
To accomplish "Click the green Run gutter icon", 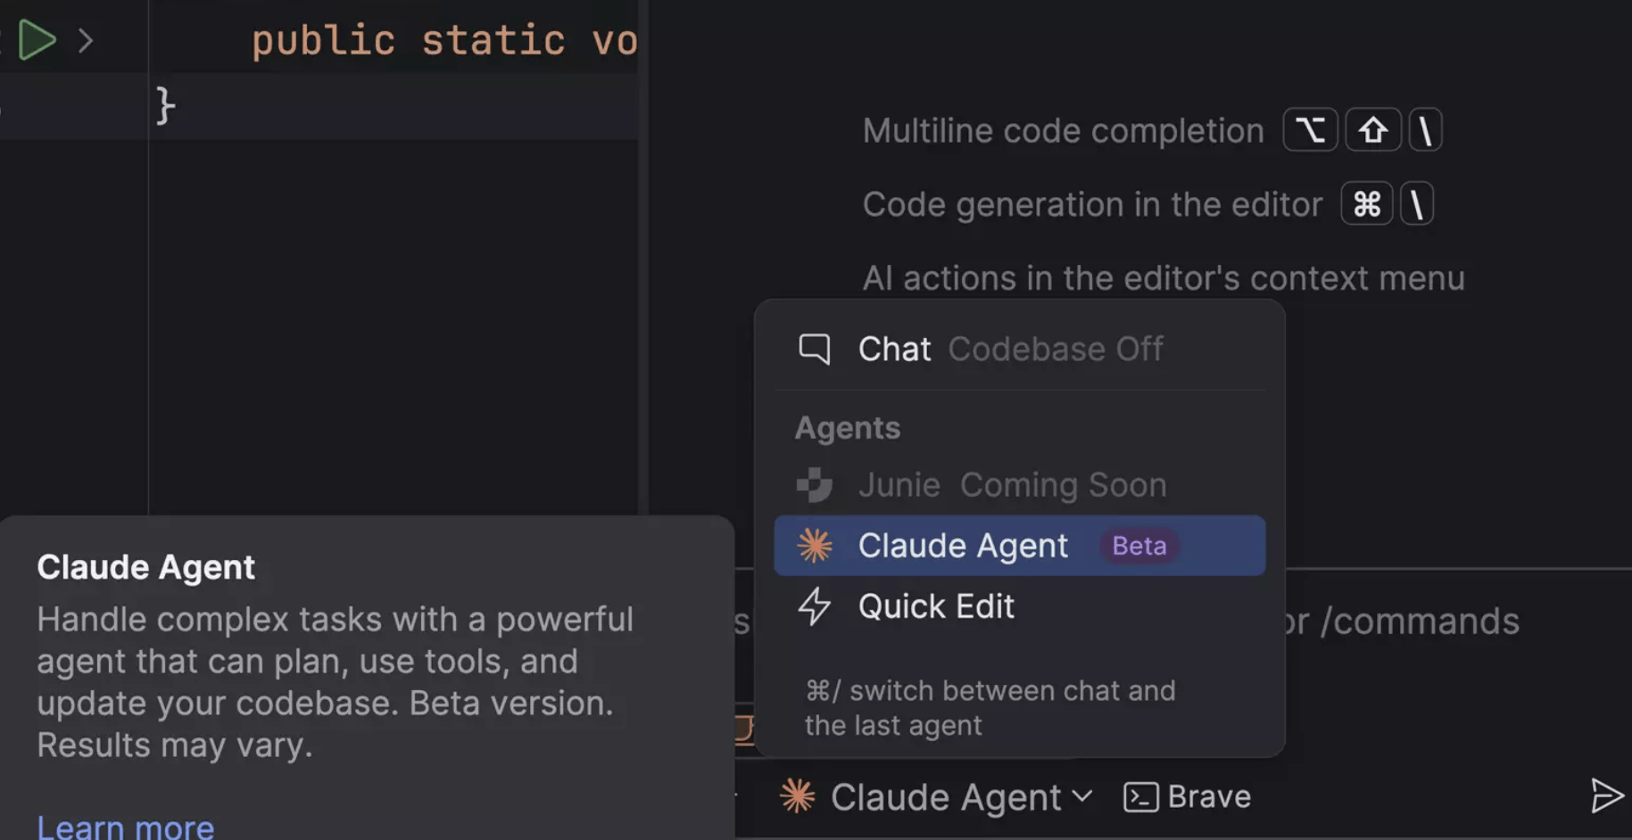I will coord(37,40).
